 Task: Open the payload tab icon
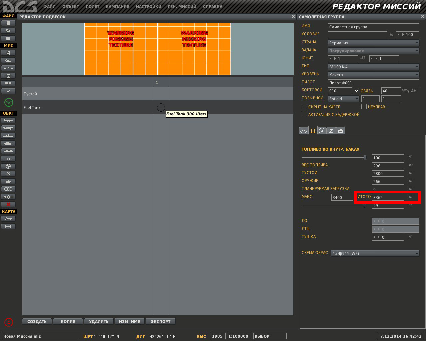pyautogui.click(x=313, y=131)
